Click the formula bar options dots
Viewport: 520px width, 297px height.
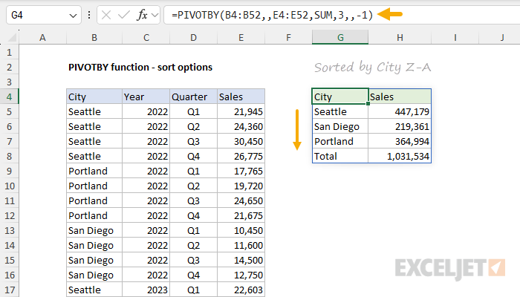[89, 15]
